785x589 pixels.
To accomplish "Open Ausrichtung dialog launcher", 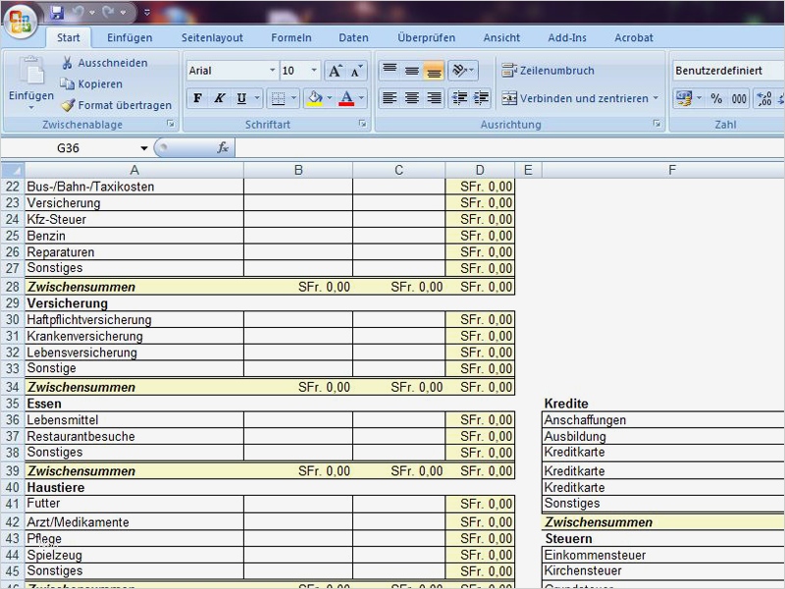I will (656, 124).
